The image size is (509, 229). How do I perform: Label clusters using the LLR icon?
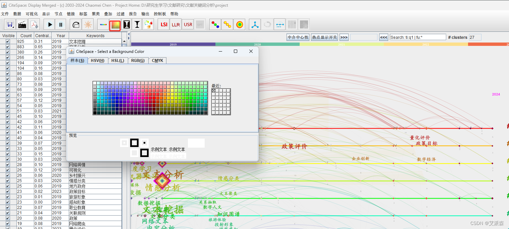176,24
